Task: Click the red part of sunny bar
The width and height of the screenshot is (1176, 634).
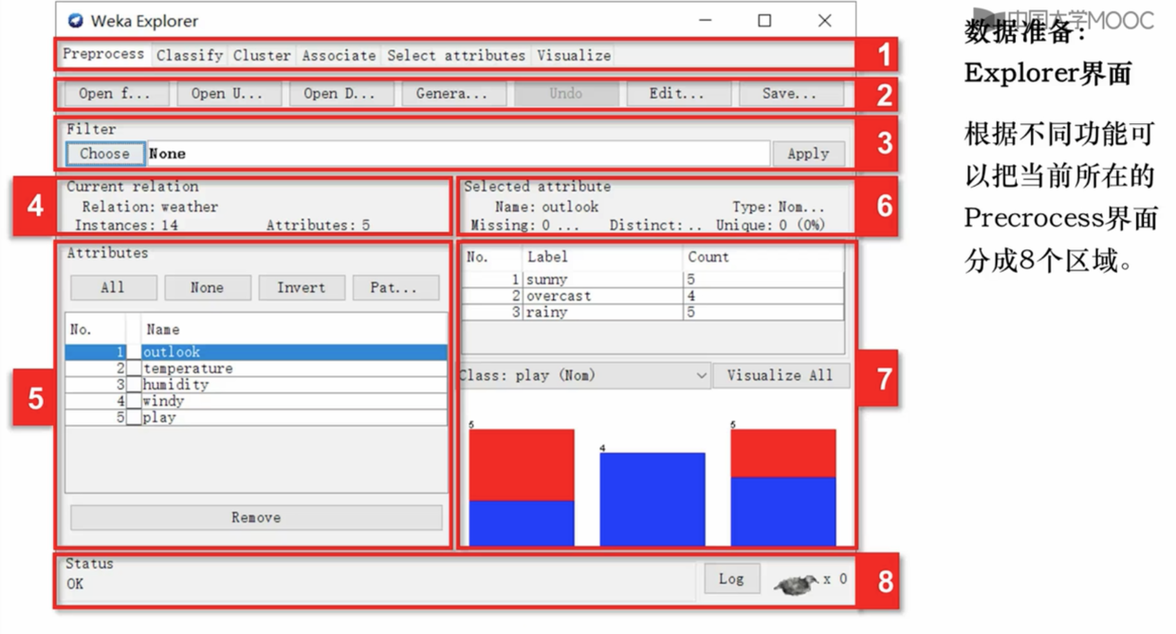Action: pyautogui.click(x=522, y=465)
